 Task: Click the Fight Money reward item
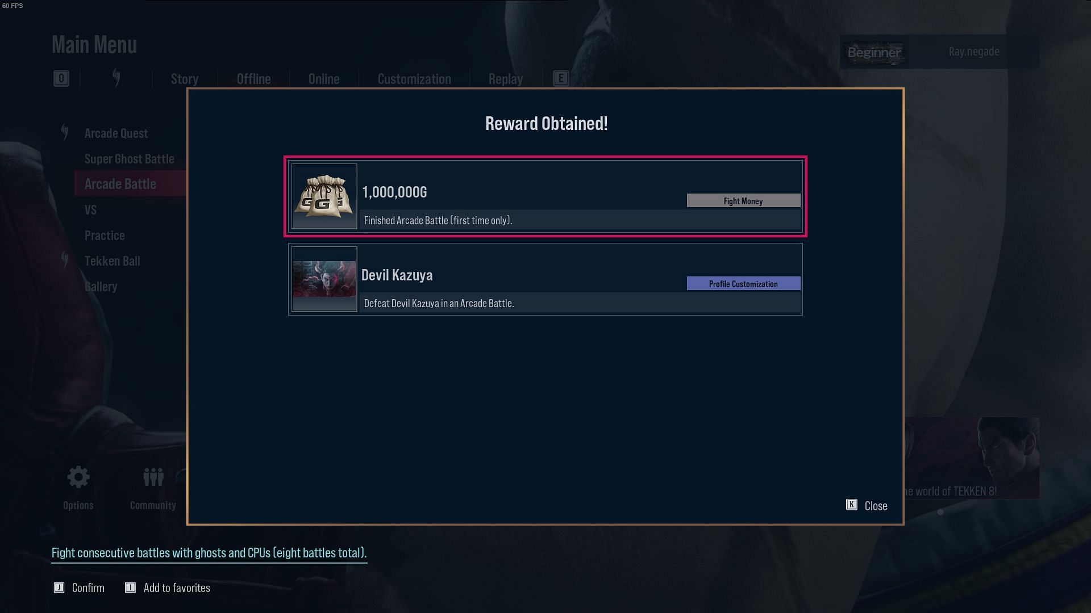pos(545,197)
